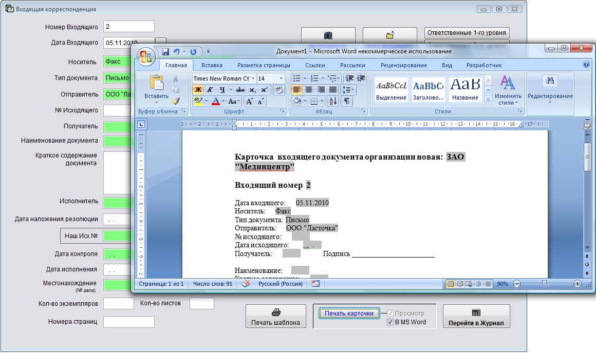This screenshot has height=353, width=596.
Task: Open the Рассылки ribbon tab
Action: pos(353,65)
